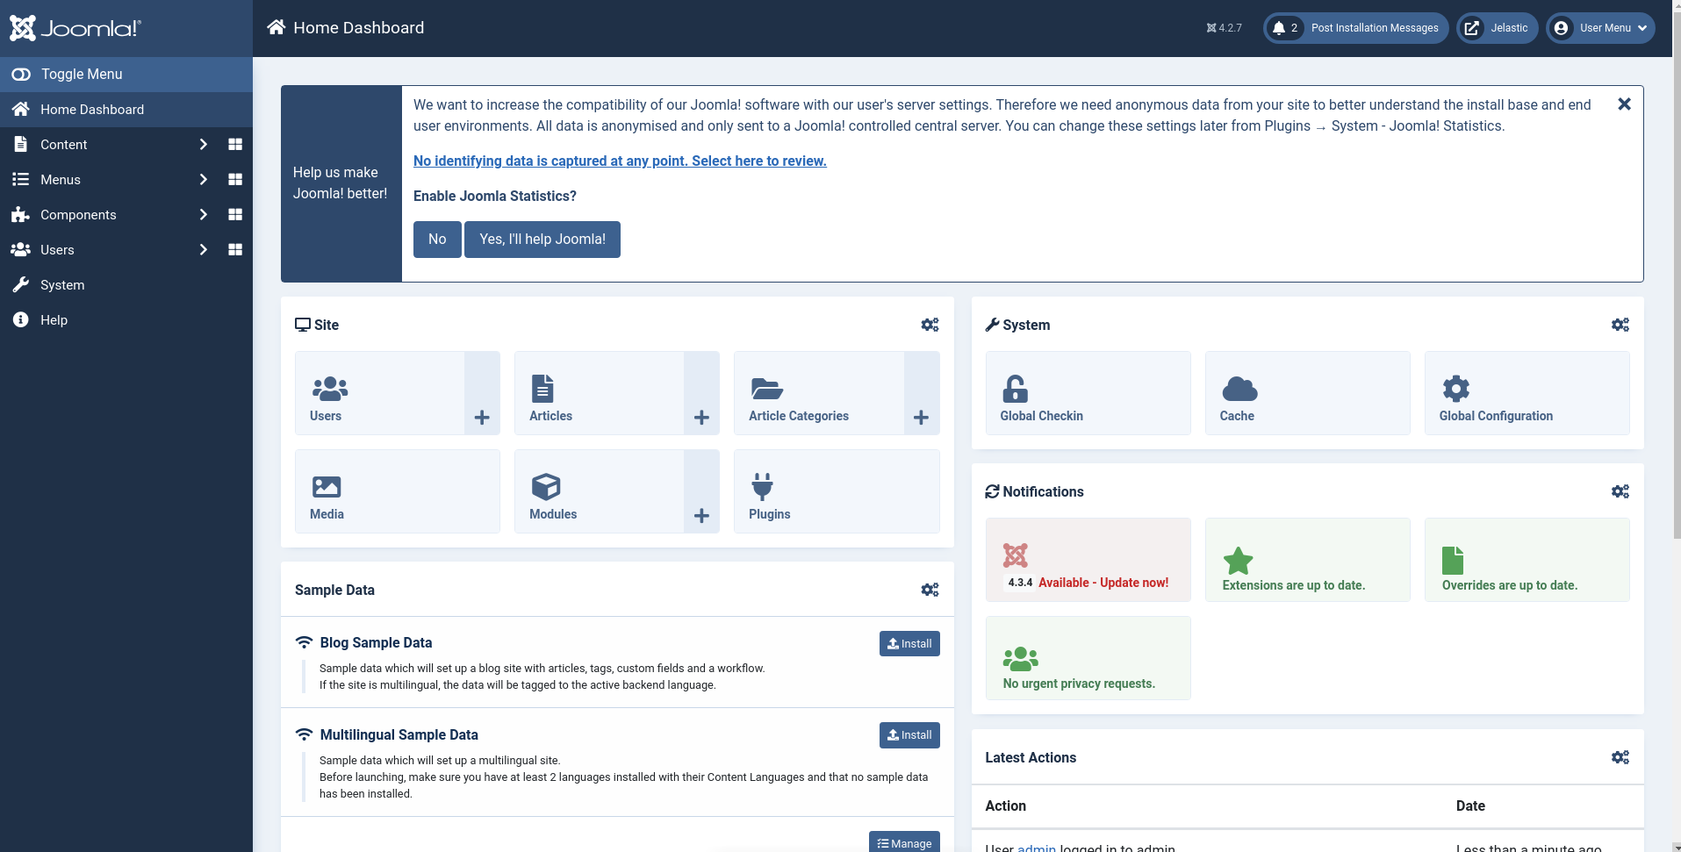The image size is (1681, 852).
Task: Click the Joomla 4.3.4 update notification
Action: tap(1088, 560)
